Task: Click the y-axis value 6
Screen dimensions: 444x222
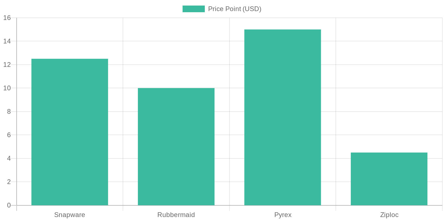Action: 9,135
